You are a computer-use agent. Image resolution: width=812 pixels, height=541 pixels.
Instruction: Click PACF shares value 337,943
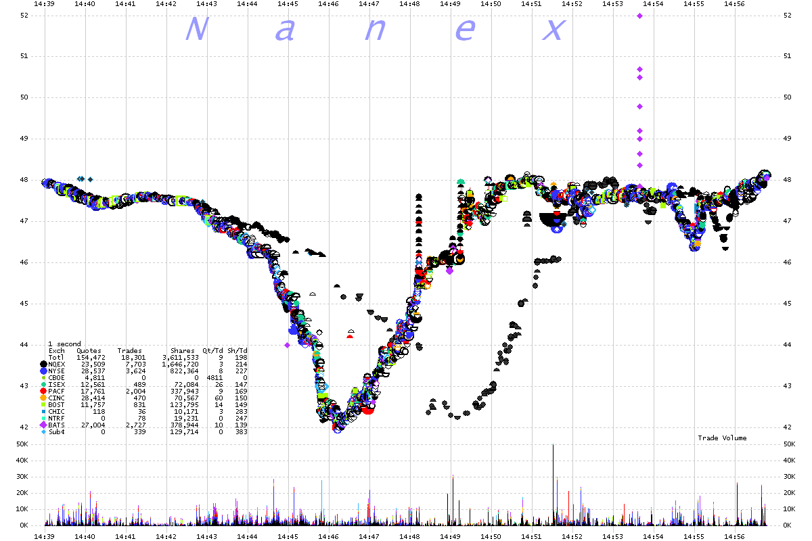(184, 391)
